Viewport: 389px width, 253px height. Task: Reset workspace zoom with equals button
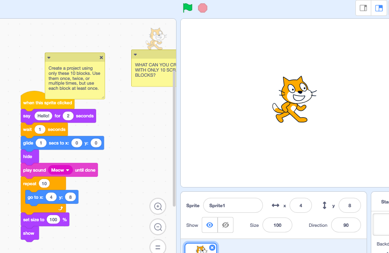(x=158, y=247)
